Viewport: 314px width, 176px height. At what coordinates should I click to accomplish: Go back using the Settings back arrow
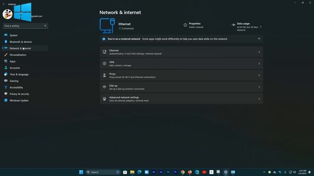click(x=4, y=4)
